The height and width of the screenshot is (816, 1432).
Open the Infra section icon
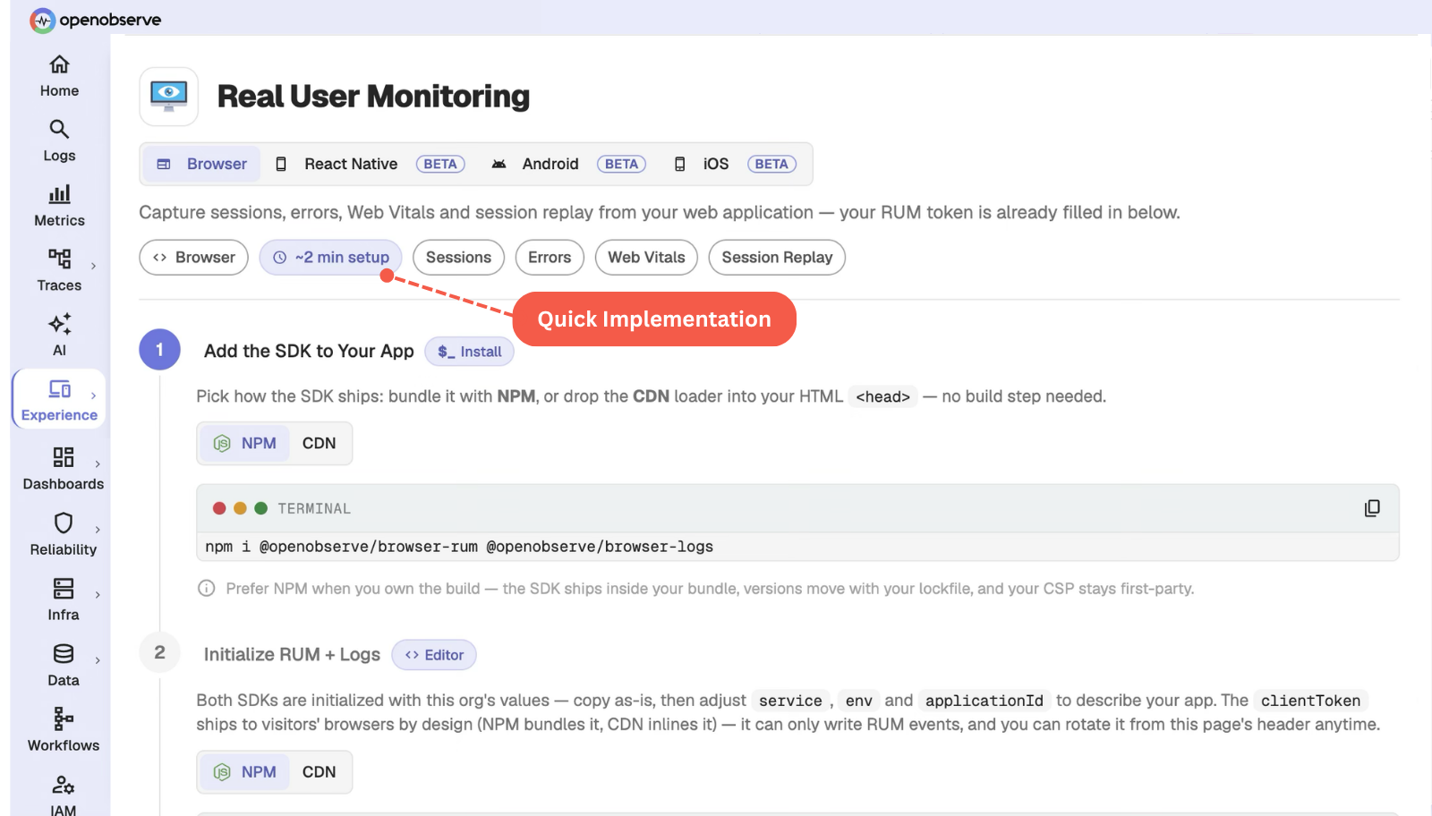[x=63, y=588]
